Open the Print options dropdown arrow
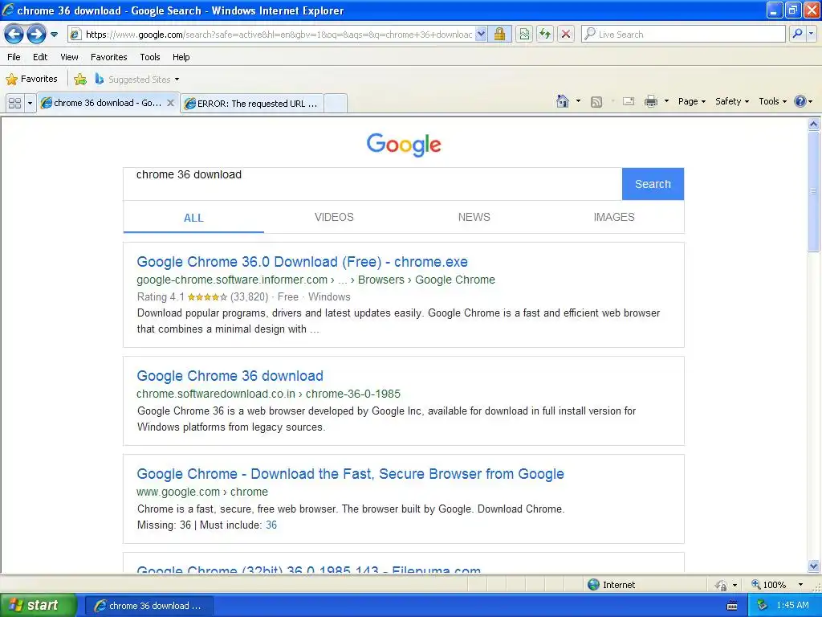 click(x=666, y=101)
